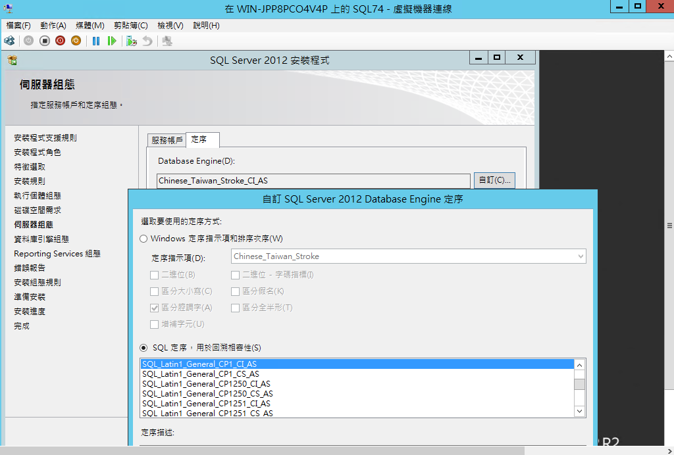Image resolution: width=674 pixels, height=455 pixels.
Task: Click the collation list scroll up arrow
Action: coord(579,365)
